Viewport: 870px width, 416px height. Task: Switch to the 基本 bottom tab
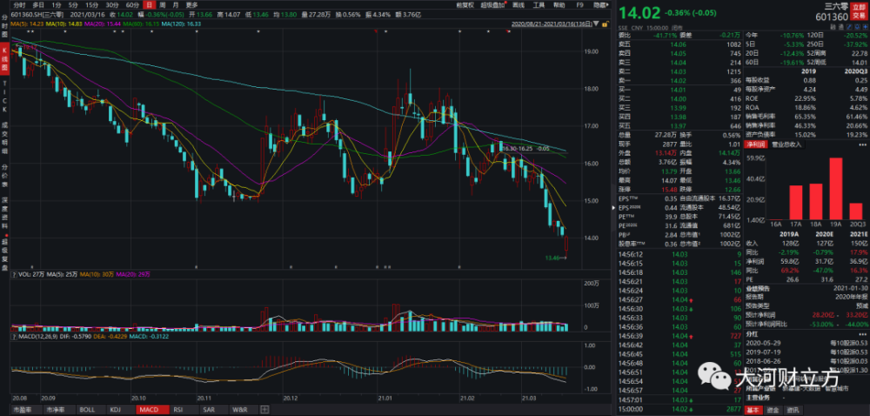[753, 411]
